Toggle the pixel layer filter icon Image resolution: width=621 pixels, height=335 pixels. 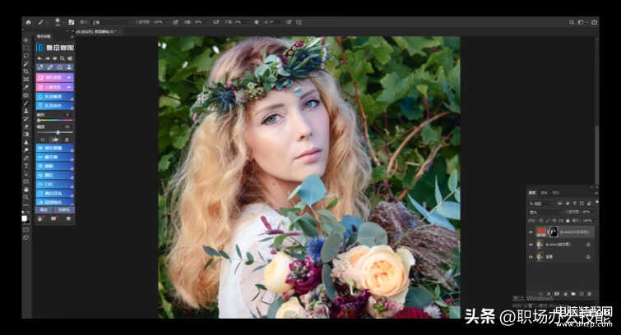560,204
